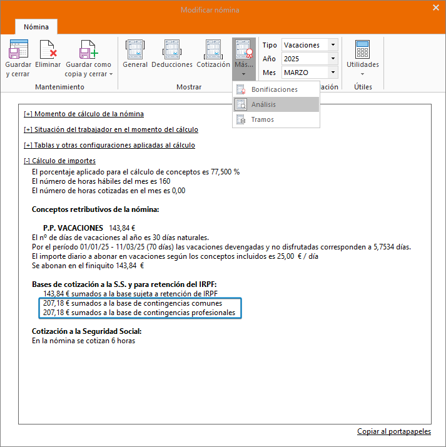This screenshot has width=446, height=447.
Task: Expand the Utilidades dropdown arrow
Action: coord(362,74)
